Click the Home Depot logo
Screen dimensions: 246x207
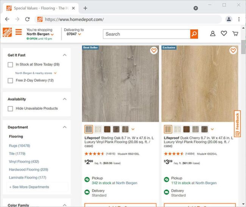[x=7, y=32]
